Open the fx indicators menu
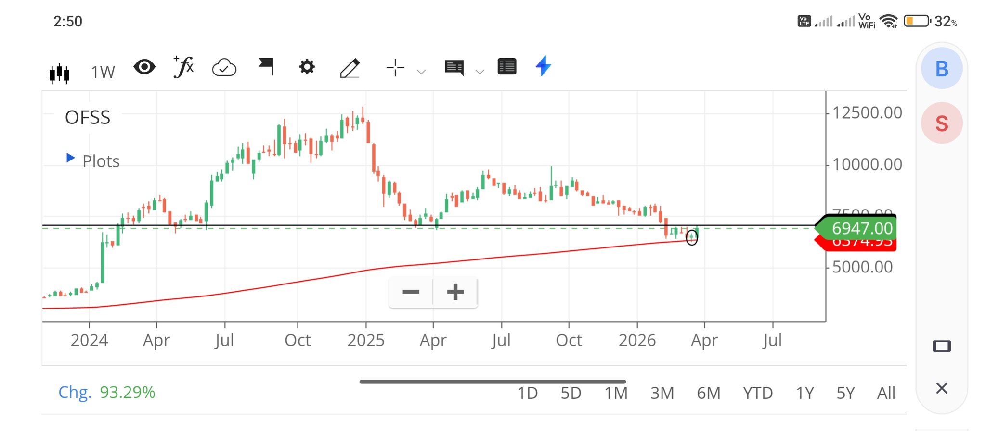 [x=183, y=67]
